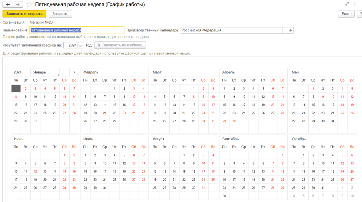Focus the Наименование input field
Image resolution: width=362 pixels, height=202 pixels.
[x=77, y=30]
